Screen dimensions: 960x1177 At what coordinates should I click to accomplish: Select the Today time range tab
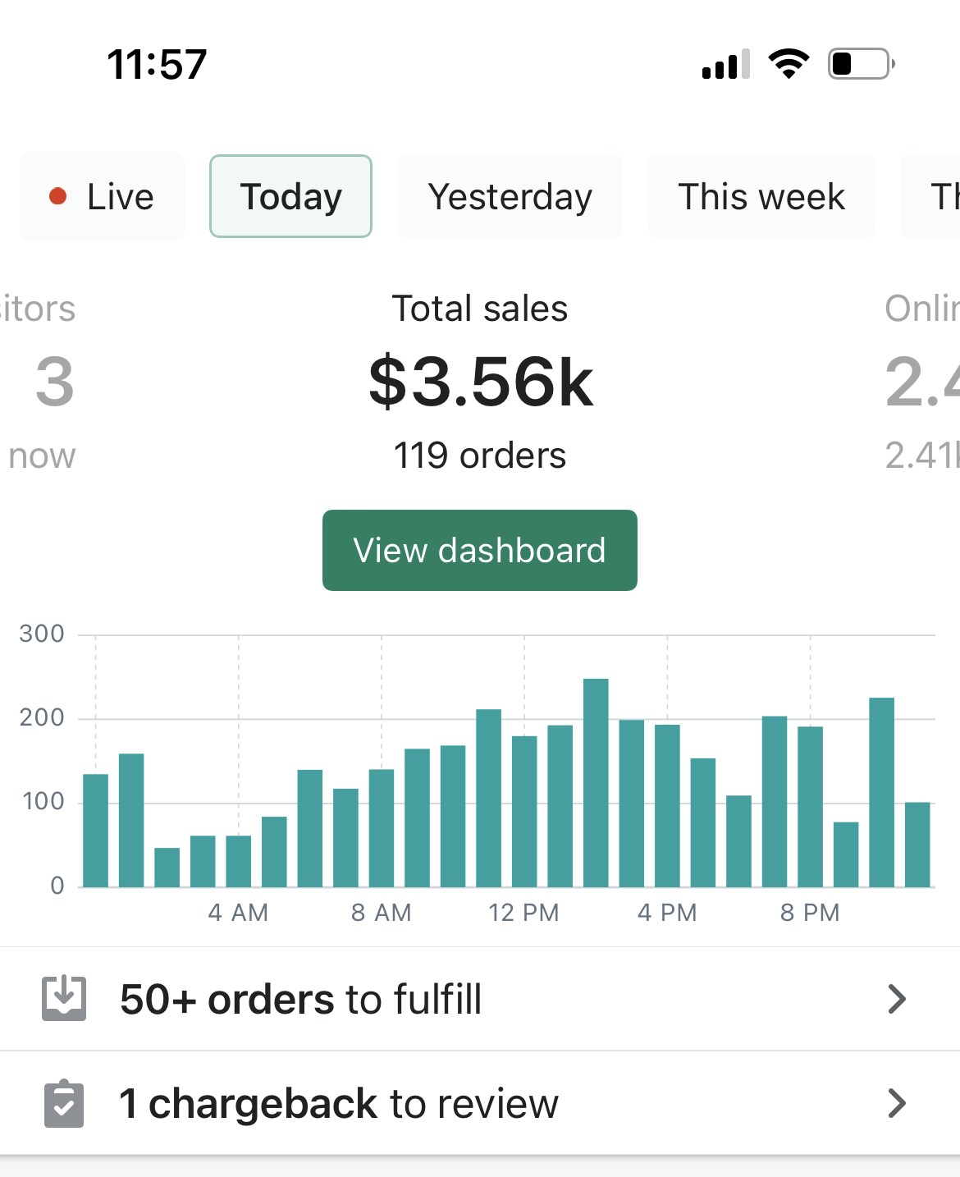(290, 197)
